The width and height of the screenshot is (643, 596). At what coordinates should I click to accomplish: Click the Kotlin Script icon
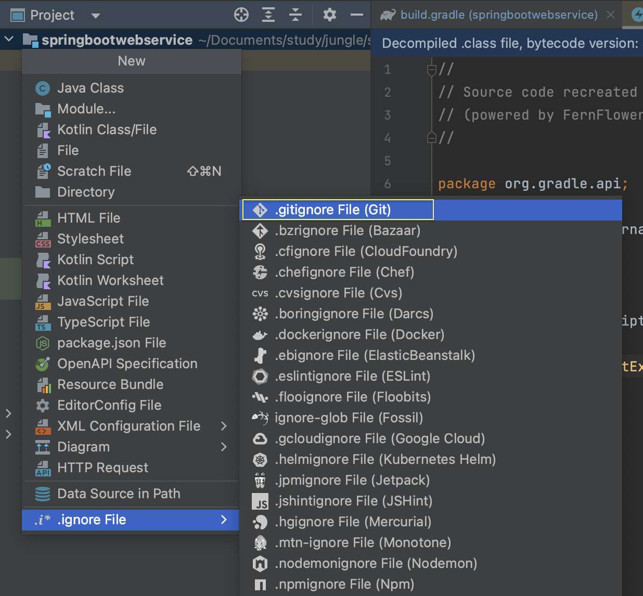(x=43, y=260)
